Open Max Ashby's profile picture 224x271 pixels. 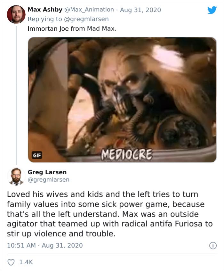tap(16, 14)
